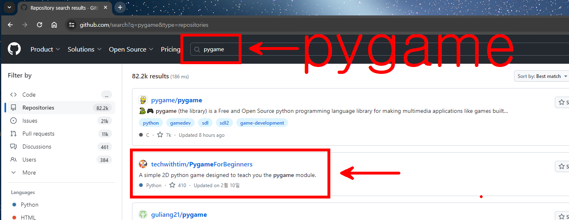Expand the Product menu
Image resolution: width=569 pixels, height=220 pixels.
pyautogui.click(x=45, y=49)
